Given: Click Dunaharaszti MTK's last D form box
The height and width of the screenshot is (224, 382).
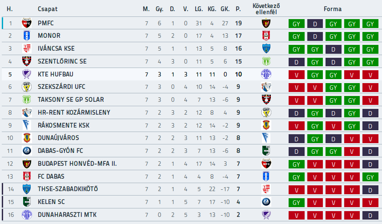Looking at the screenshot, I should (x=370, y=216).
